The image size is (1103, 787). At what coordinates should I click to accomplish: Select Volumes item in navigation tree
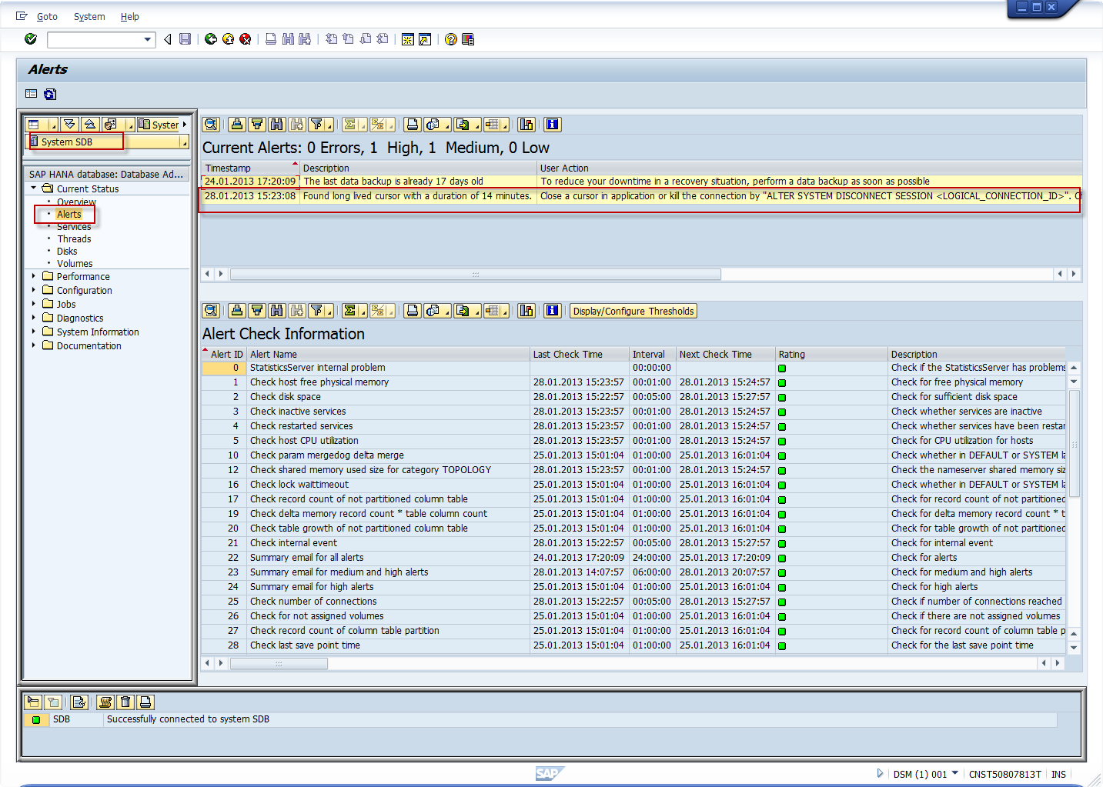[x=75, y=263]
